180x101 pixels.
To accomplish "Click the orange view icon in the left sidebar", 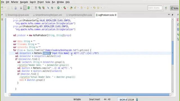I will pos(2,19).
